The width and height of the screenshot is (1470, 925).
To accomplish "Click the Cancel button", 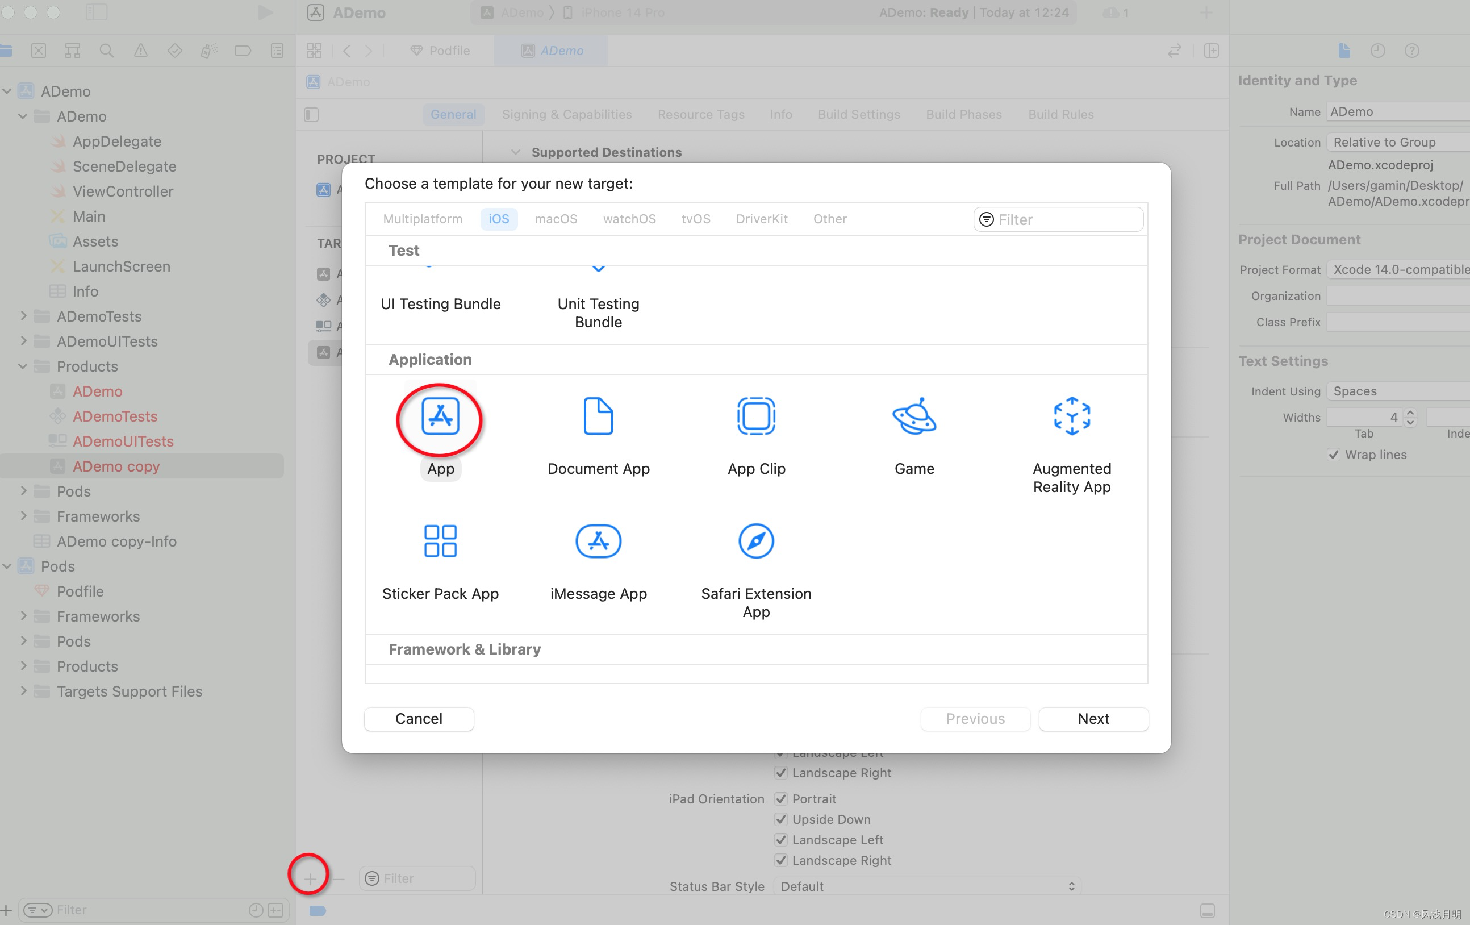I will (419, 718).
